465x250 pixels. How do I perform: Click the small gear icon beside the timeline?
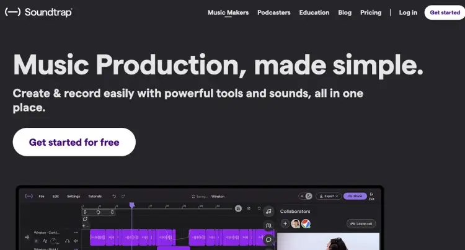(x=249, y=208)
